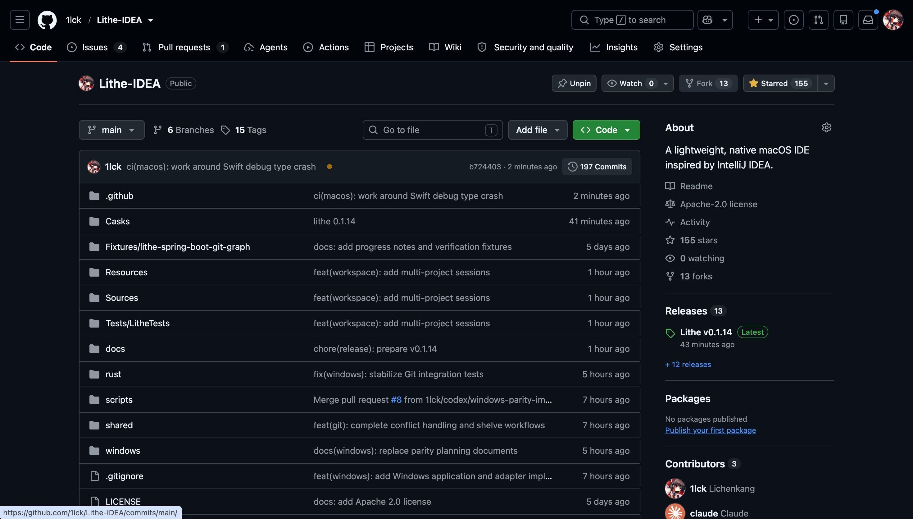913x519 pixels.
Task: Click the Apache license scale icon
Action: pyautogui.click(x=670, y=204)
